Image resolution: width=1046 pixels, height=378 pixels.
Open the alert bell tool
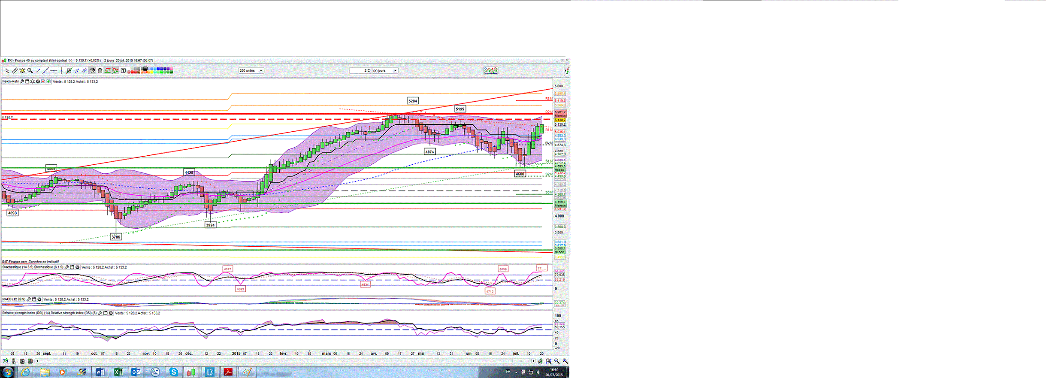(22, 71)
